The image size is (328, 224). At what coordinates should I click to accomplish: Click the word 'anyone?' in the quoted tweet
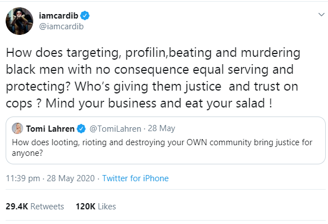click(28, 153)
